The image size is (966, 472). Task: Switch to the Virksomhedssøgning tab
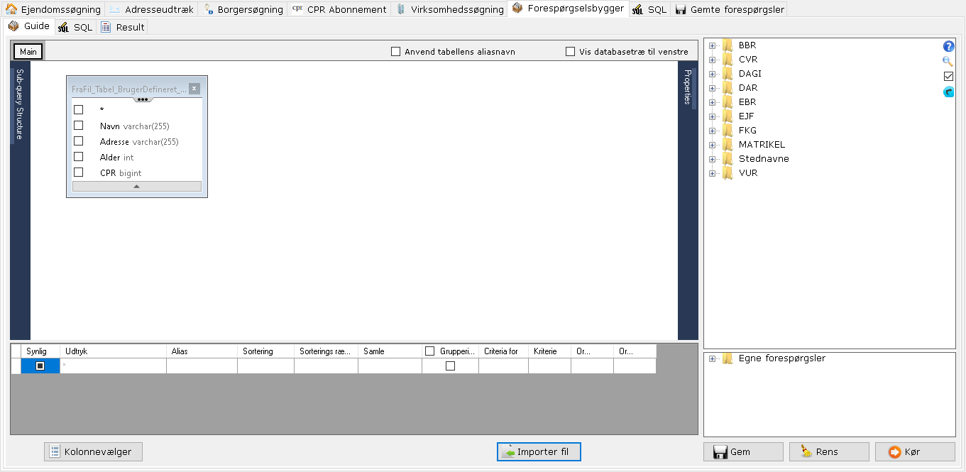coord(450,9)
